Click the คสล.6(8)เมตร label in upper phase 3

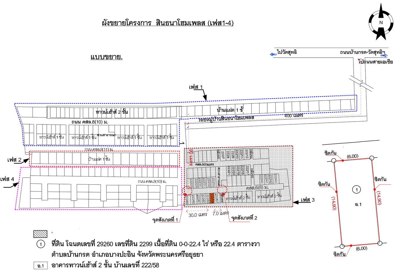coord(205,165)
